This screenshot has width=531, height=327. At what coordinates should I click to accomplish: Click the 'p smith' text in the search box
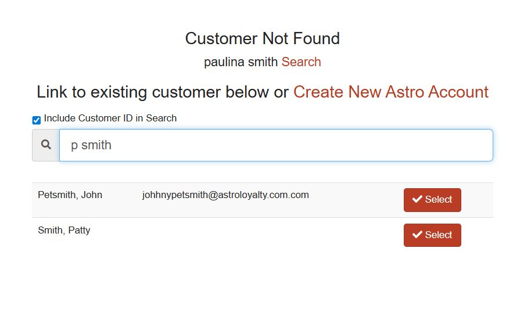[91, 145]
